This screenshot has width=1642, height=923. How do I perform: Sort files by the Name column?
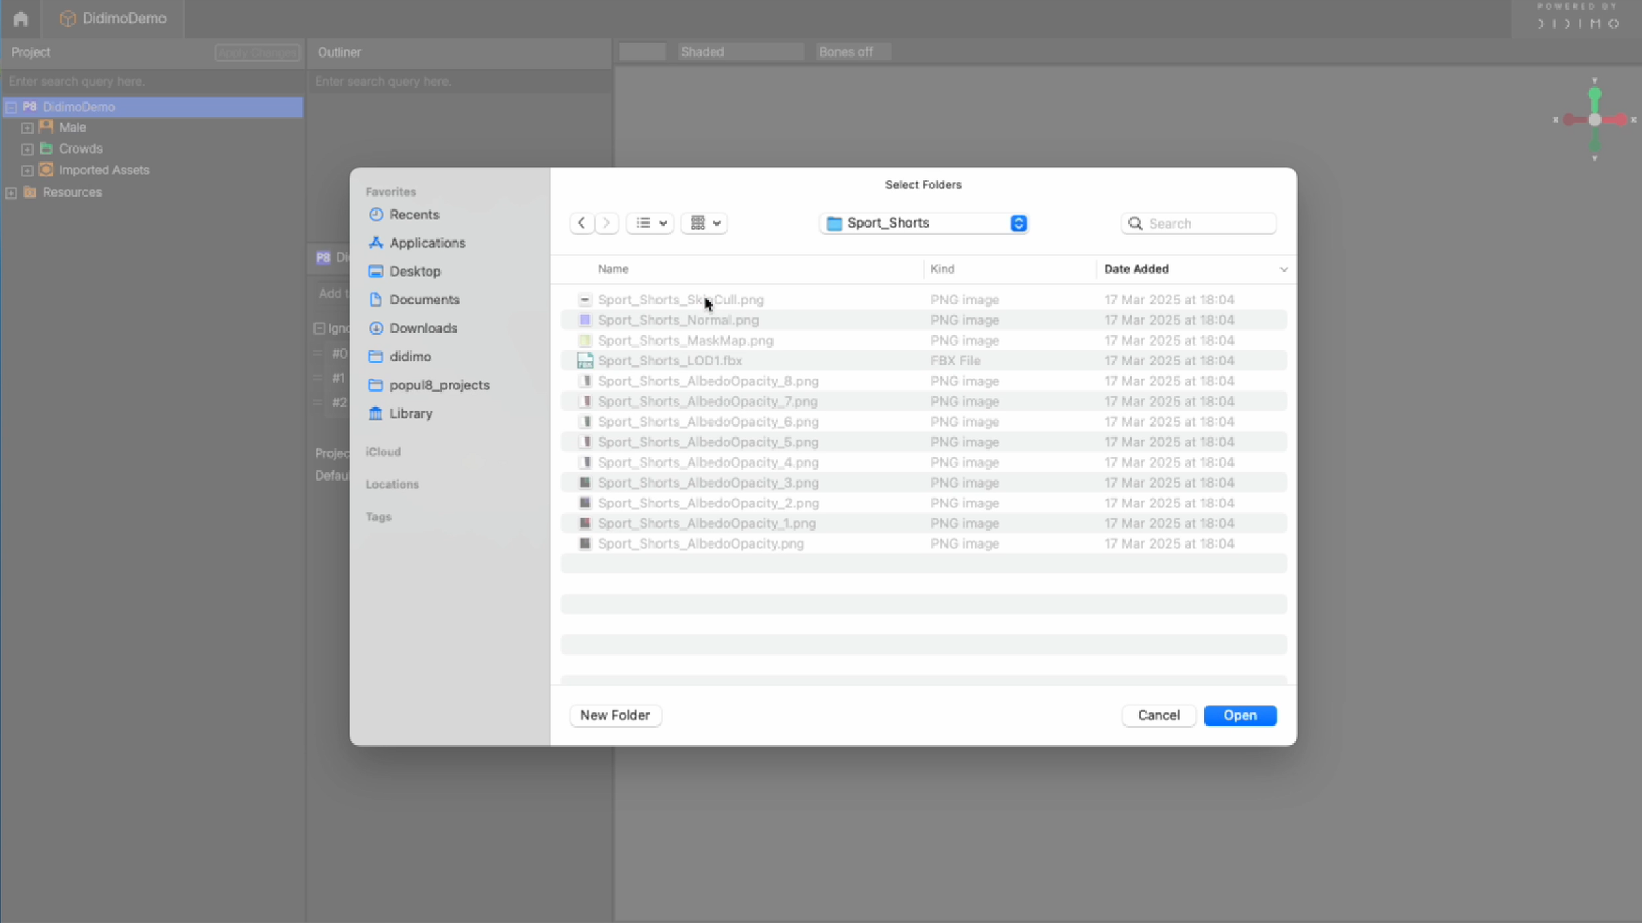(x=613, y=269)
